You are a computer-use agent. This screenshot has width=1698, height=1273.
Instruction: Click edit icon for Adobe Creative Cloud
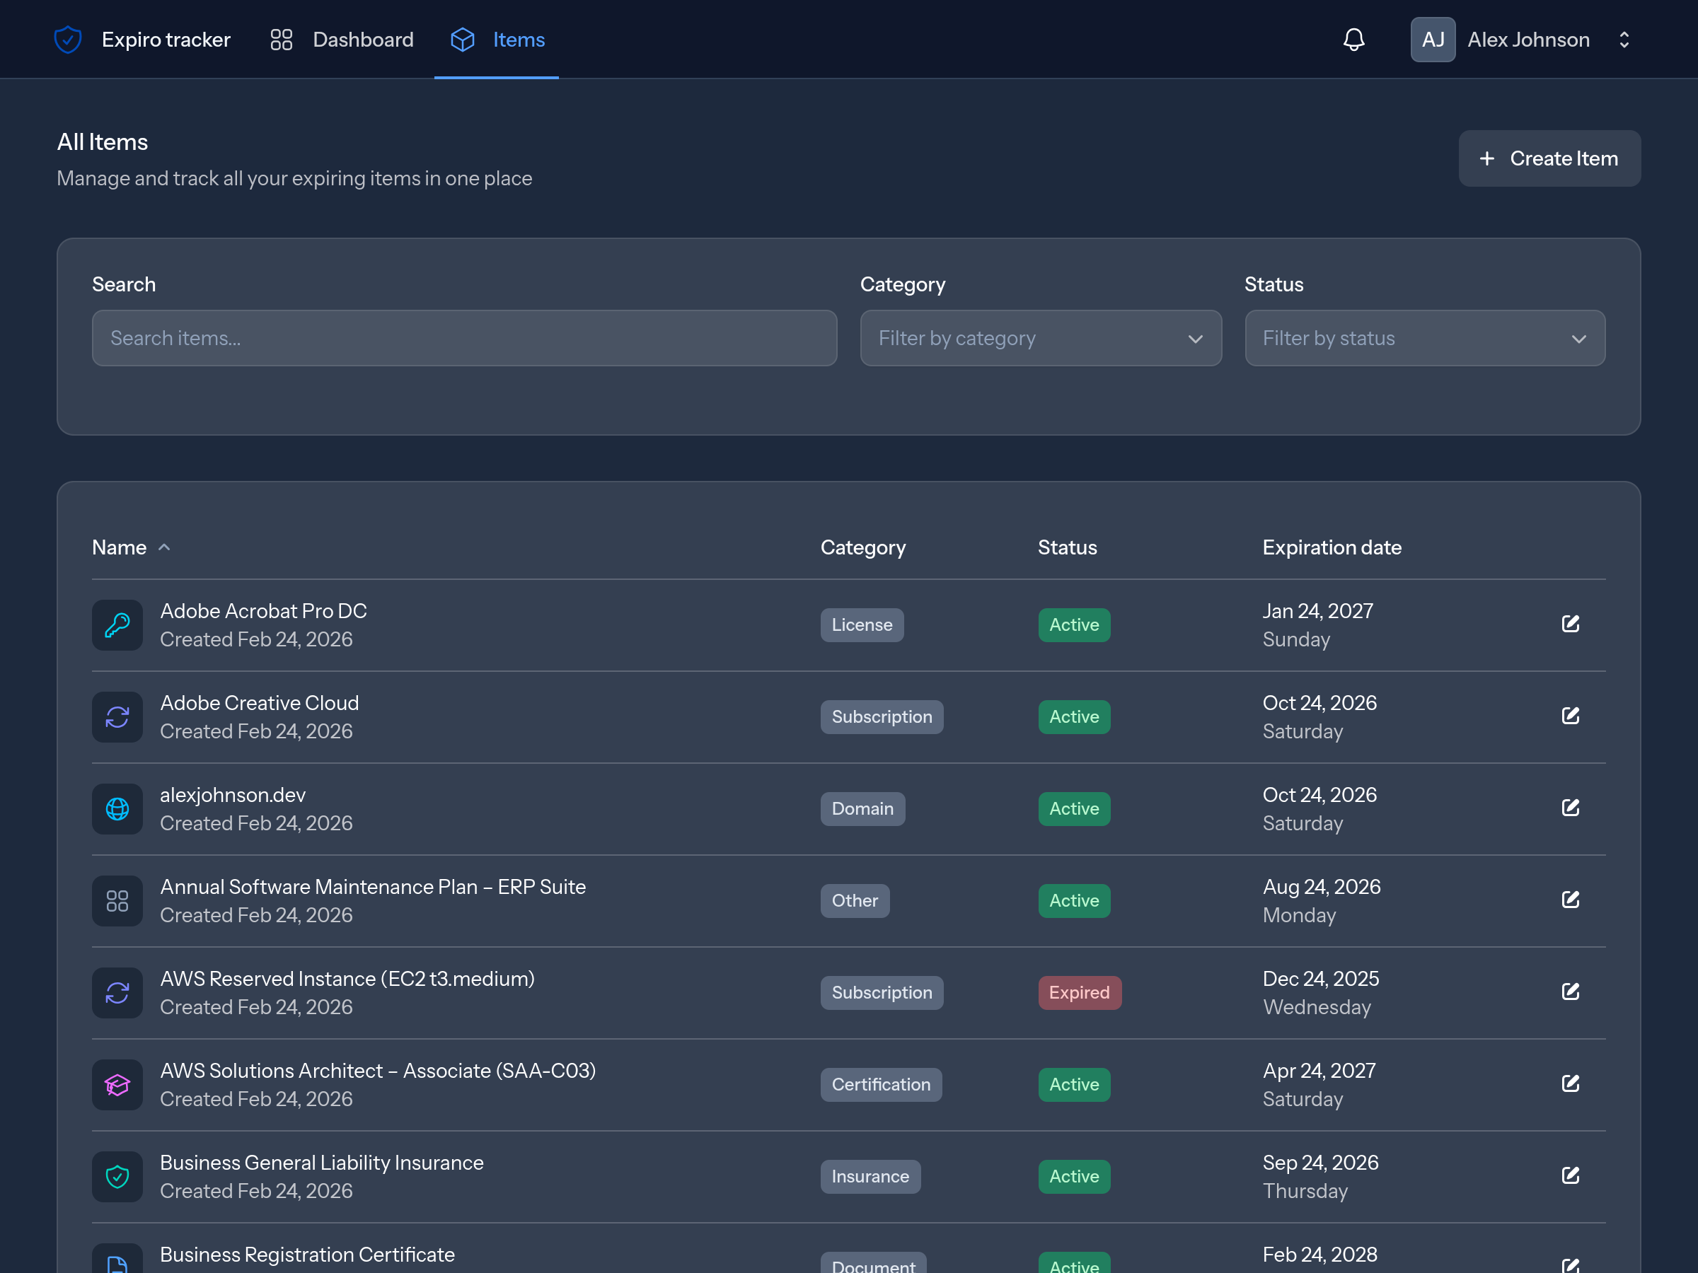pos(1570,716)
